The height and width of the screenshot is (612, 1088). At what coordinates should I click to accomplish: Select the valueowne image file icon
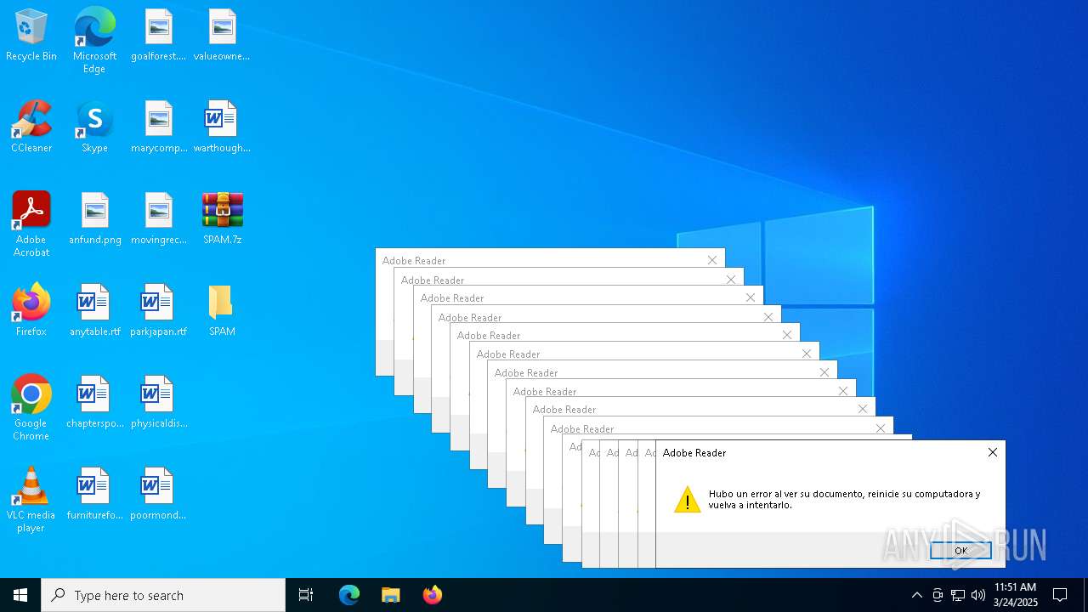(222, 36)
